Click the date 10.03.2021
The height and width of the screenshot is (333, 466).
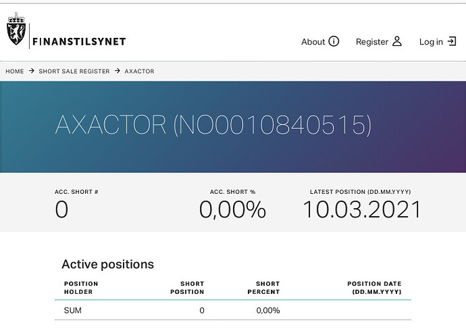362,210
